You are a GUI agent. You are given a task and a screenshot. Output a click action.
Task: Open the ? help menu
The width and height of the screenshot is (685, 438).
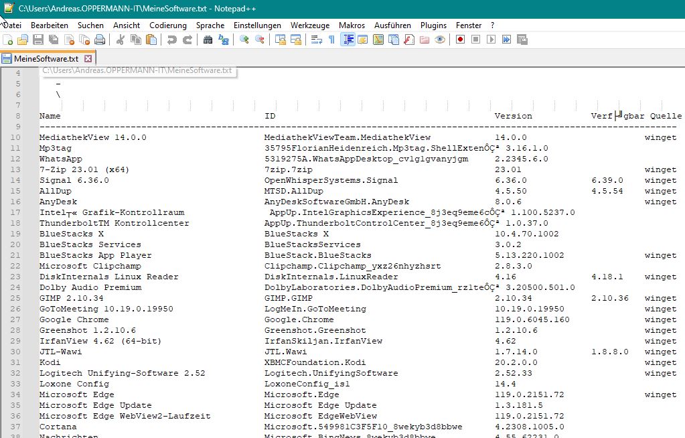tap(492, 25)
